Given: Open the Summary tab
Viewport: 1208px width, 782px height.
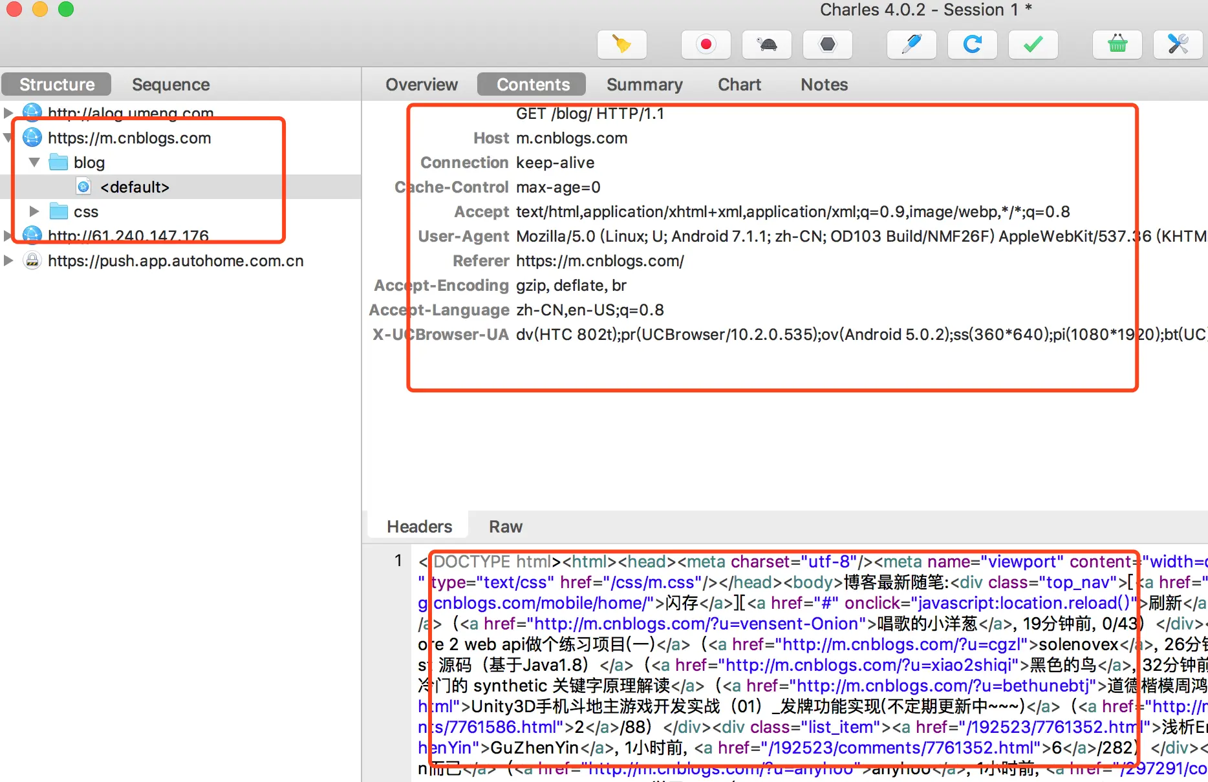Looking at the screenshot, I should [x=644, y=85].
